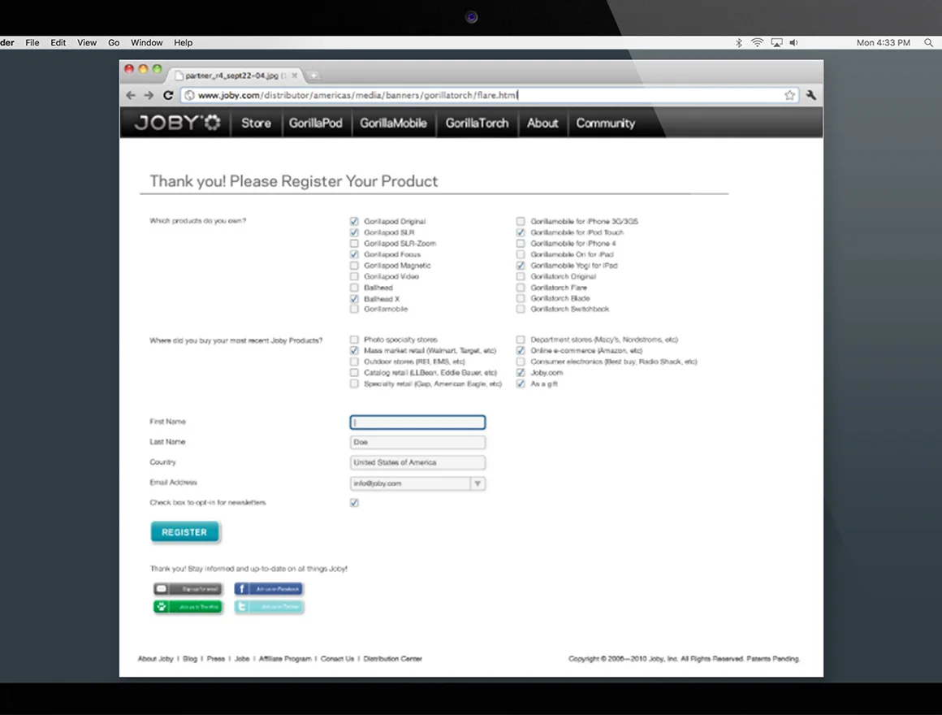Open macOS Spotlight search icon

coord(928,43)
